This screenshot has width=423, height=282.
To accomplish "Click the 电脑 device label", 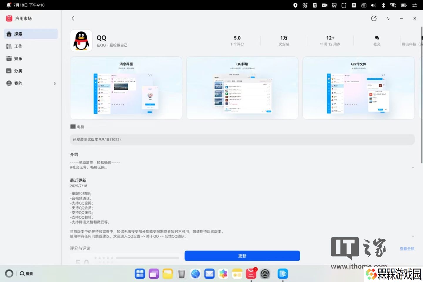I will point(77,127).
